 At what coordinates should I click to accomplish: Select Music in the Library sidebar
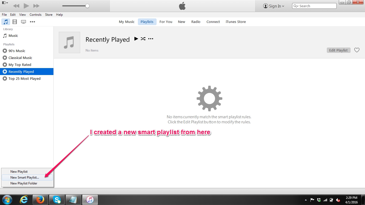[27, 36]
